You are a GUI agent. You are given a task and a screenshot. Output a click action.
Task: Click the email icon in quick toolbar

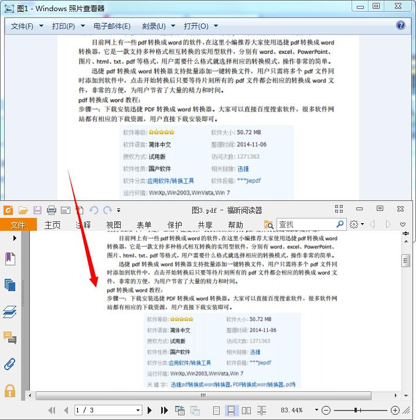[66, 210]
